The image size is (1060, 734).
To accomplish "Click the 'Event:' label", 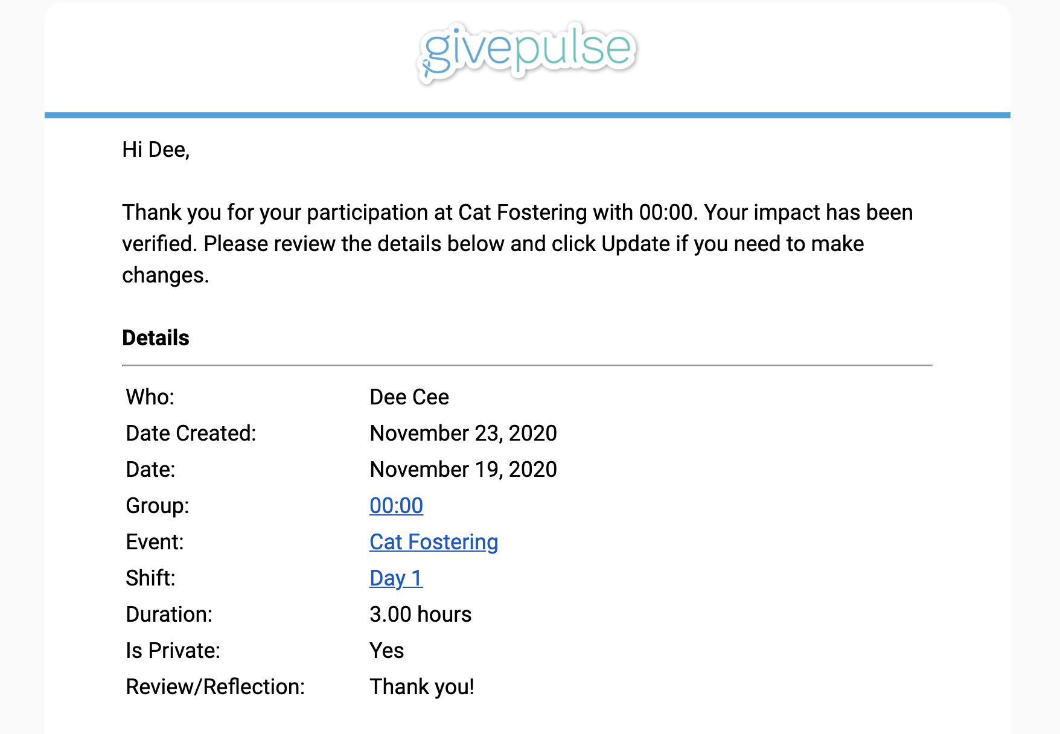I will [155, 542].
